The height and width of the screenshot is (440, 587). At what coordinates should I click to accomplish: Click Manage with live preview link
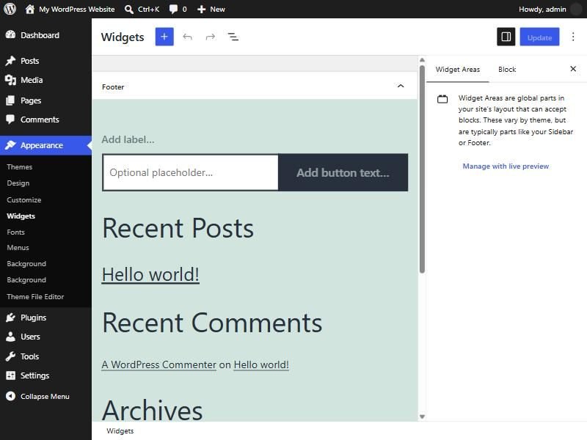click(x=506, y=166)
